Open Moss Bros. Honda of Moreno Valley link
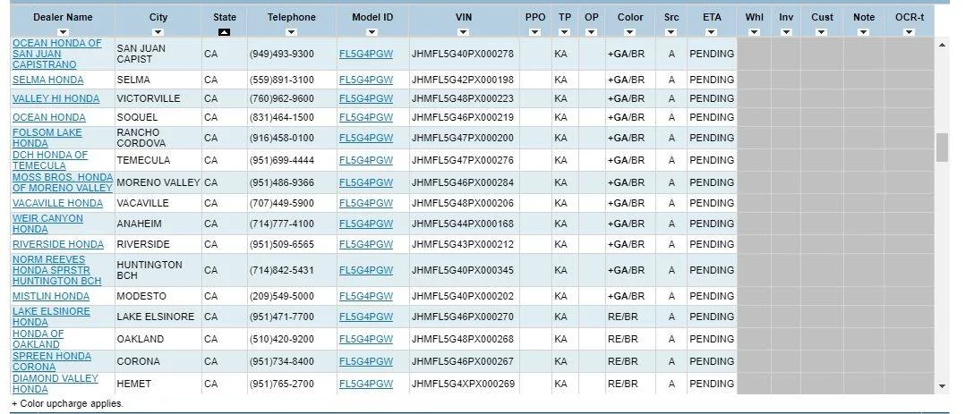 [x=62, y=182]
